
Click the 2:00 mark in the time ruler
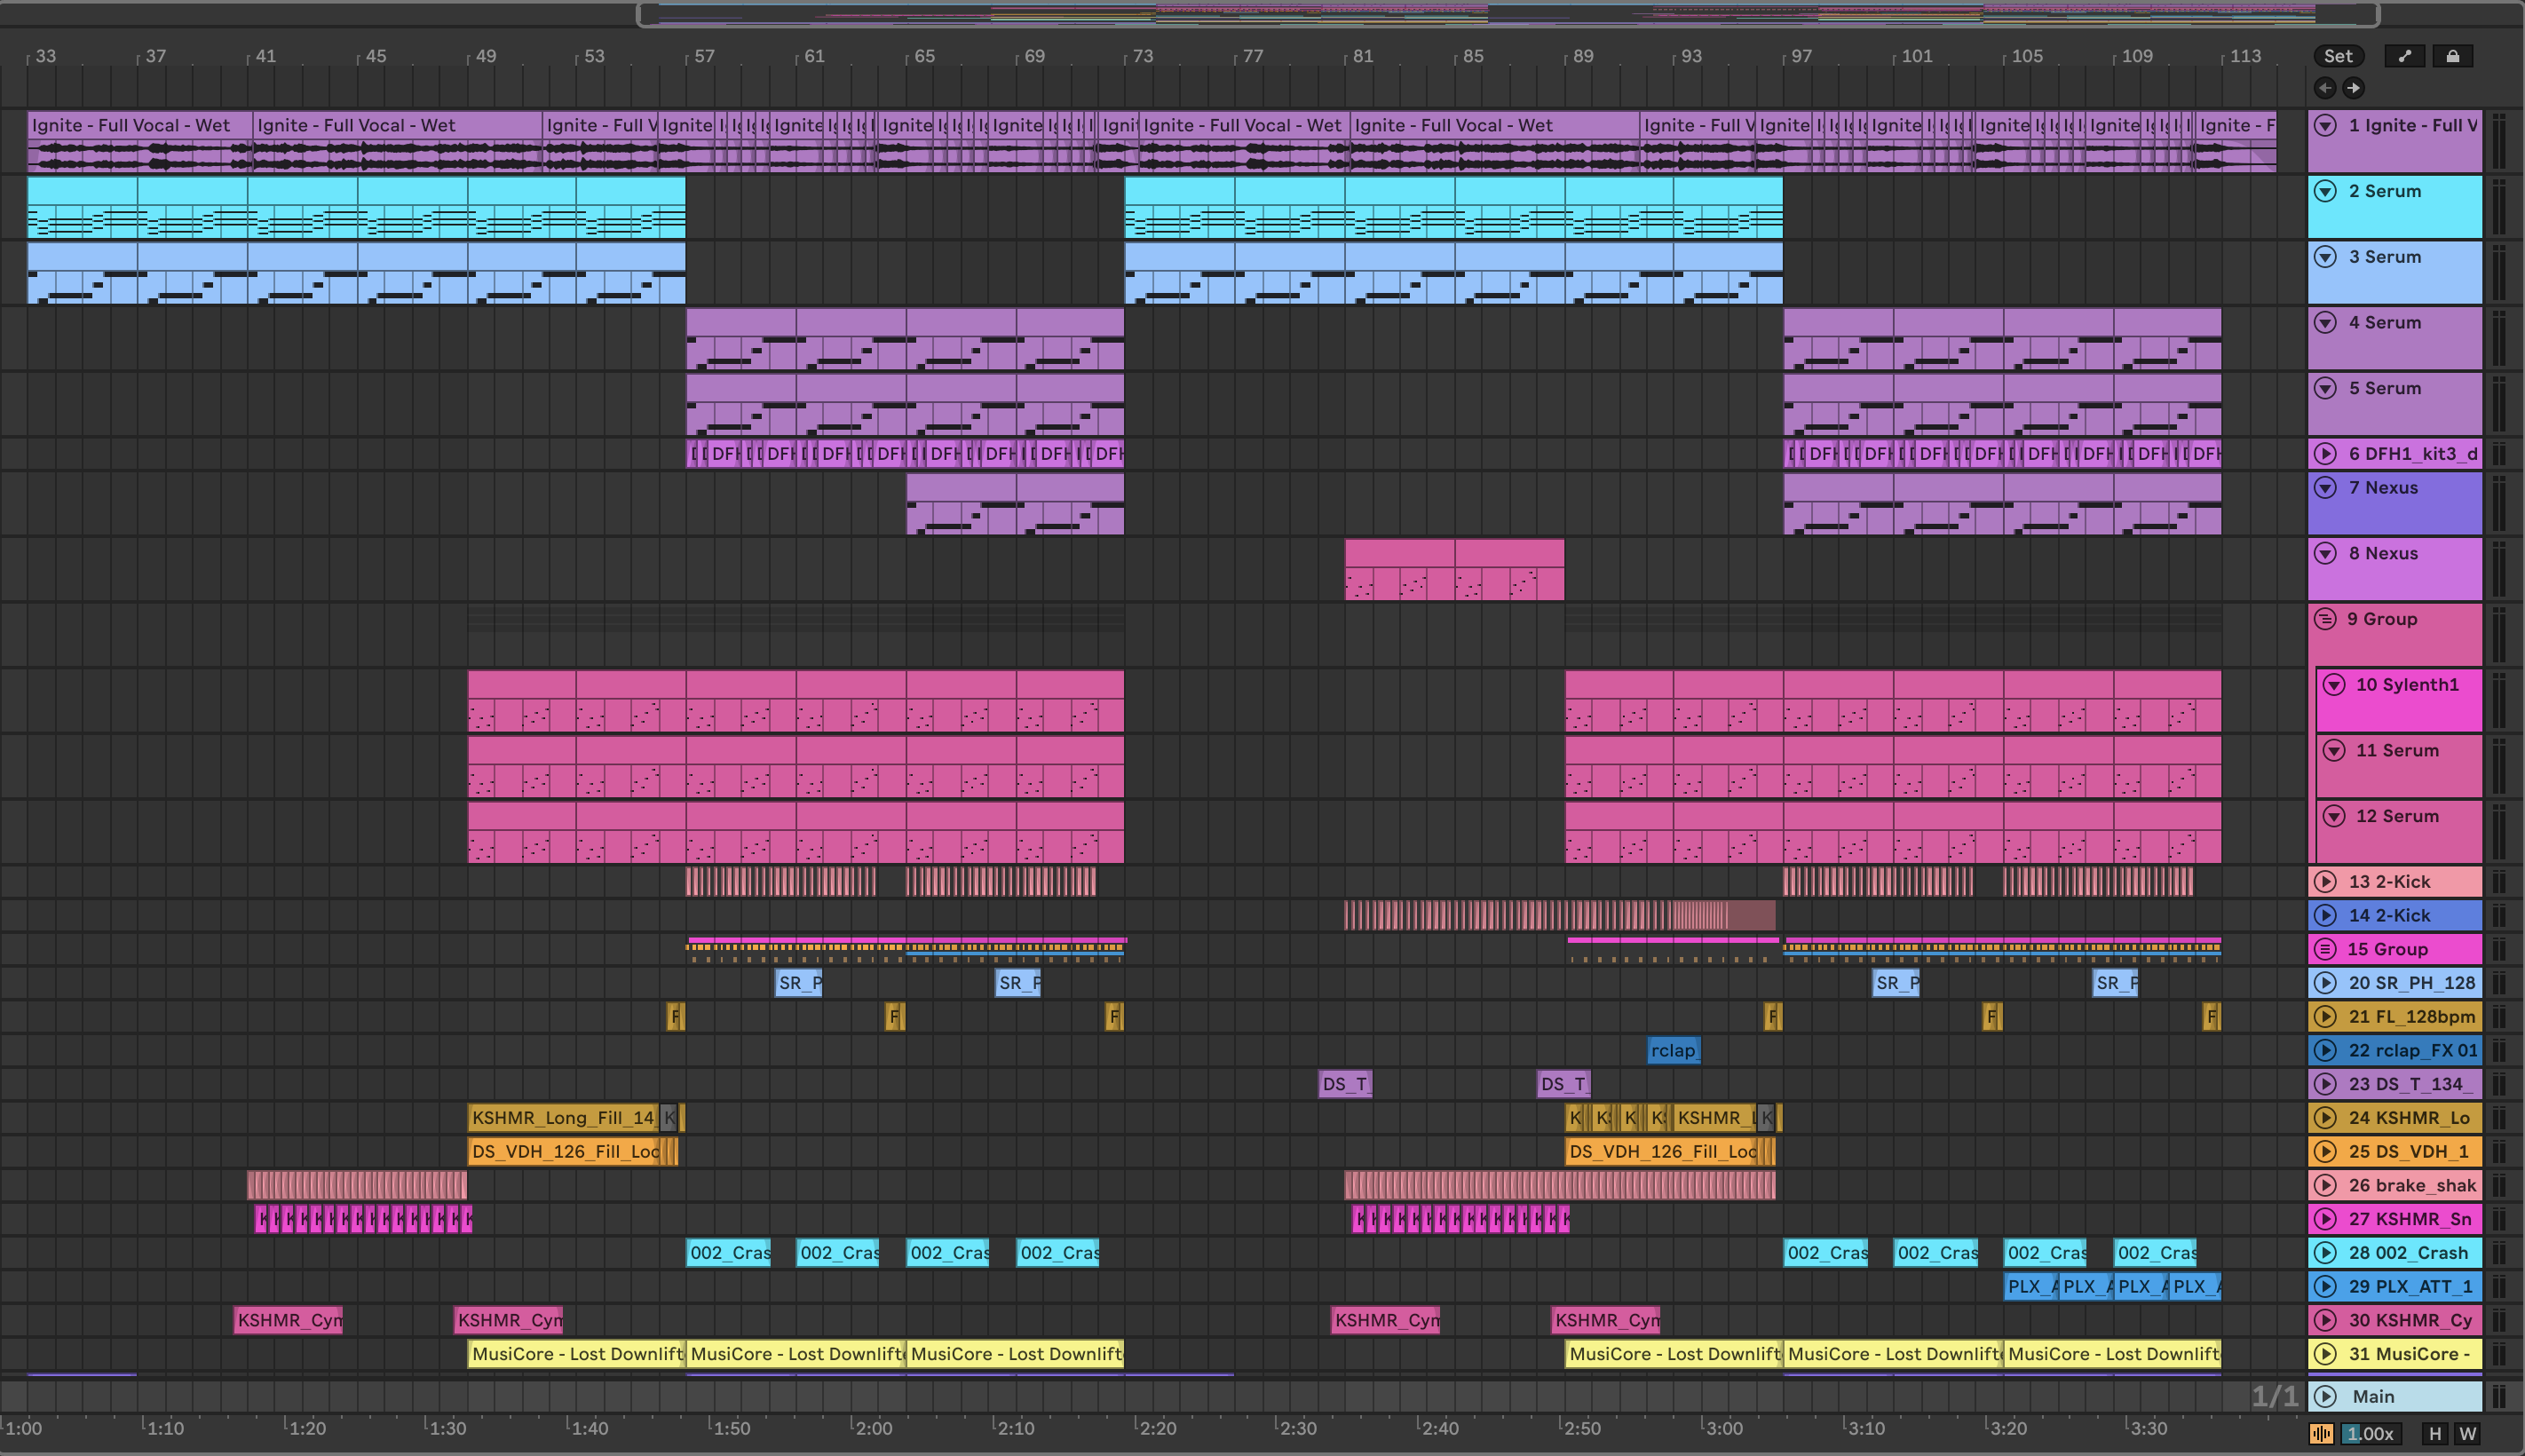pyautogui.click(x=873, y=1428)
